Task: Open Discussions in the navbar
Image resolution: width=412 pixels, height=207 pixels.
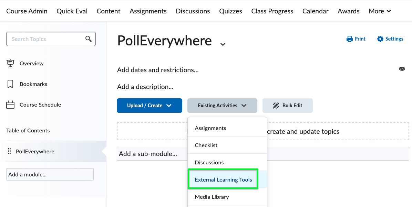Action: (193, 11)
